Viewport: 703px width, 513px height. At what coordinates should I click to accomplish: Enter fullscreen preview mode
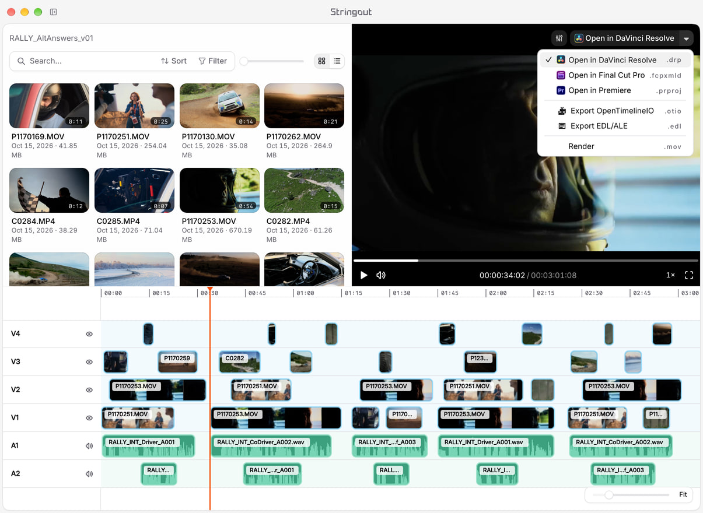pos(689,275)
